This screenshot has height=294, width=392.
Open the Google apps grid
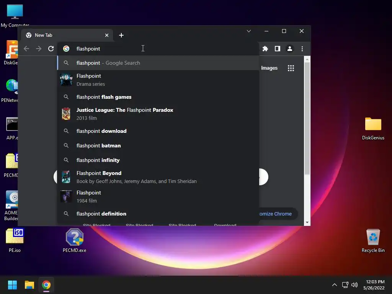click(x=291, y=68)
